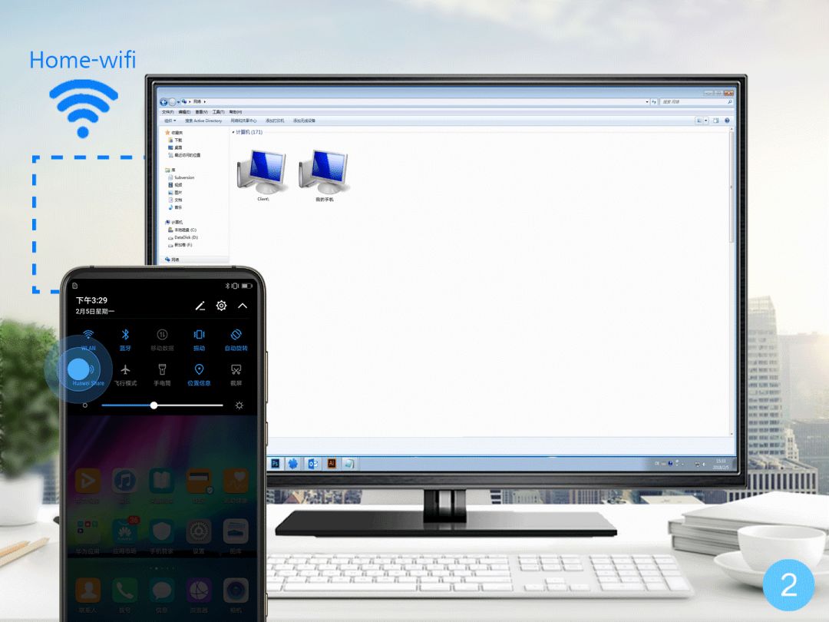Toggle airplane mode (飞行模式)
The height and width of the screenshot is (622, 829).
125,374
